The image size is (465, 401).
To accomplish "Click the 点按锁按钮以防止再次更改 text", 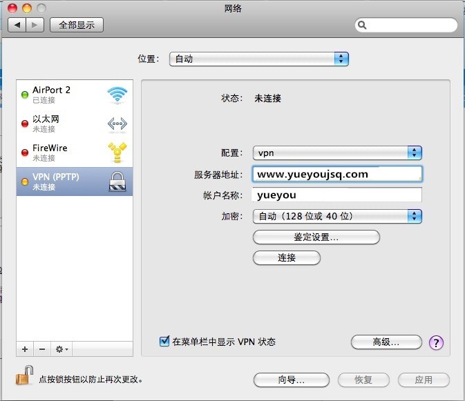I will click(91, 379).
